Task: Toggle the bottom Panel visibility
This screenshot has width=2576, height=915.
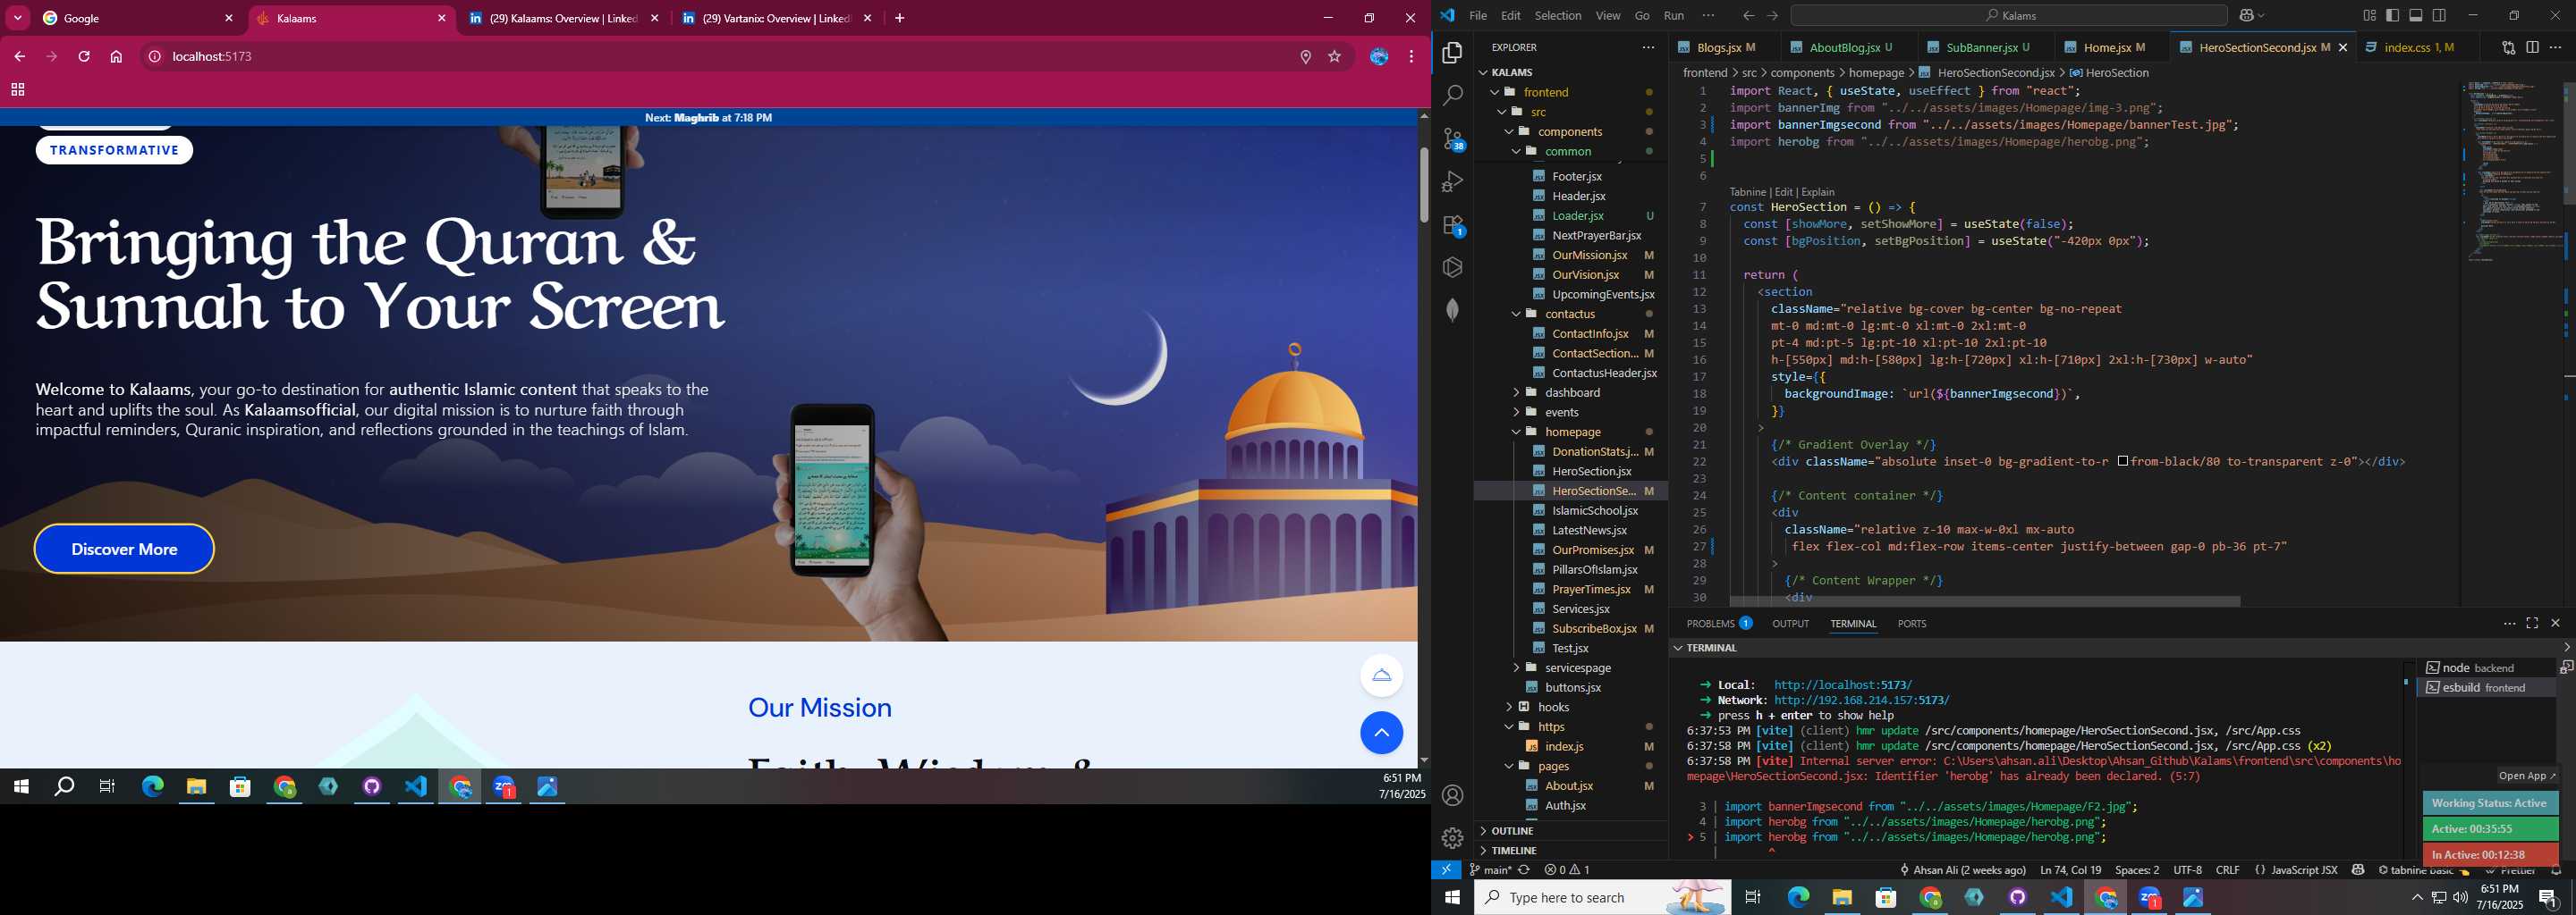Action: click(2415, 16)
